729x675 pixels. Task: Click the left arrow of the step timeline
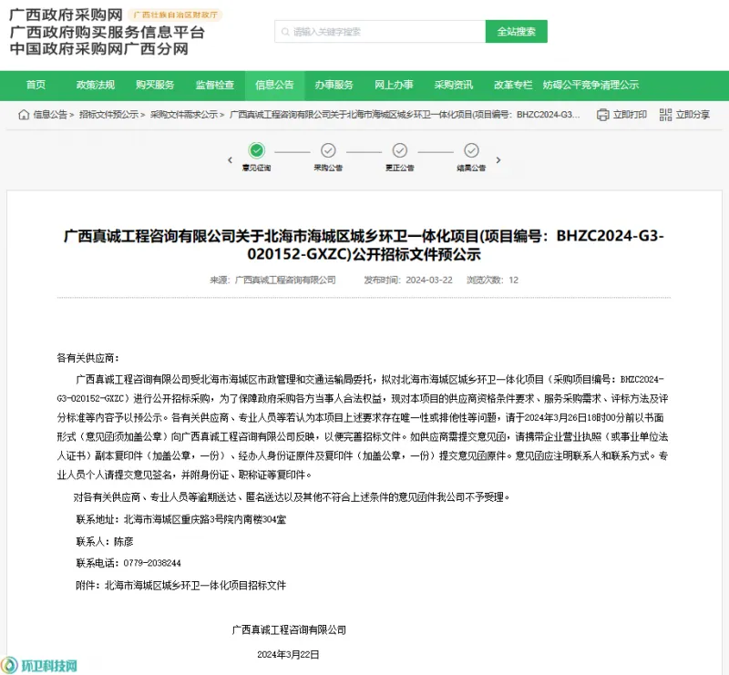click(230, 159)
